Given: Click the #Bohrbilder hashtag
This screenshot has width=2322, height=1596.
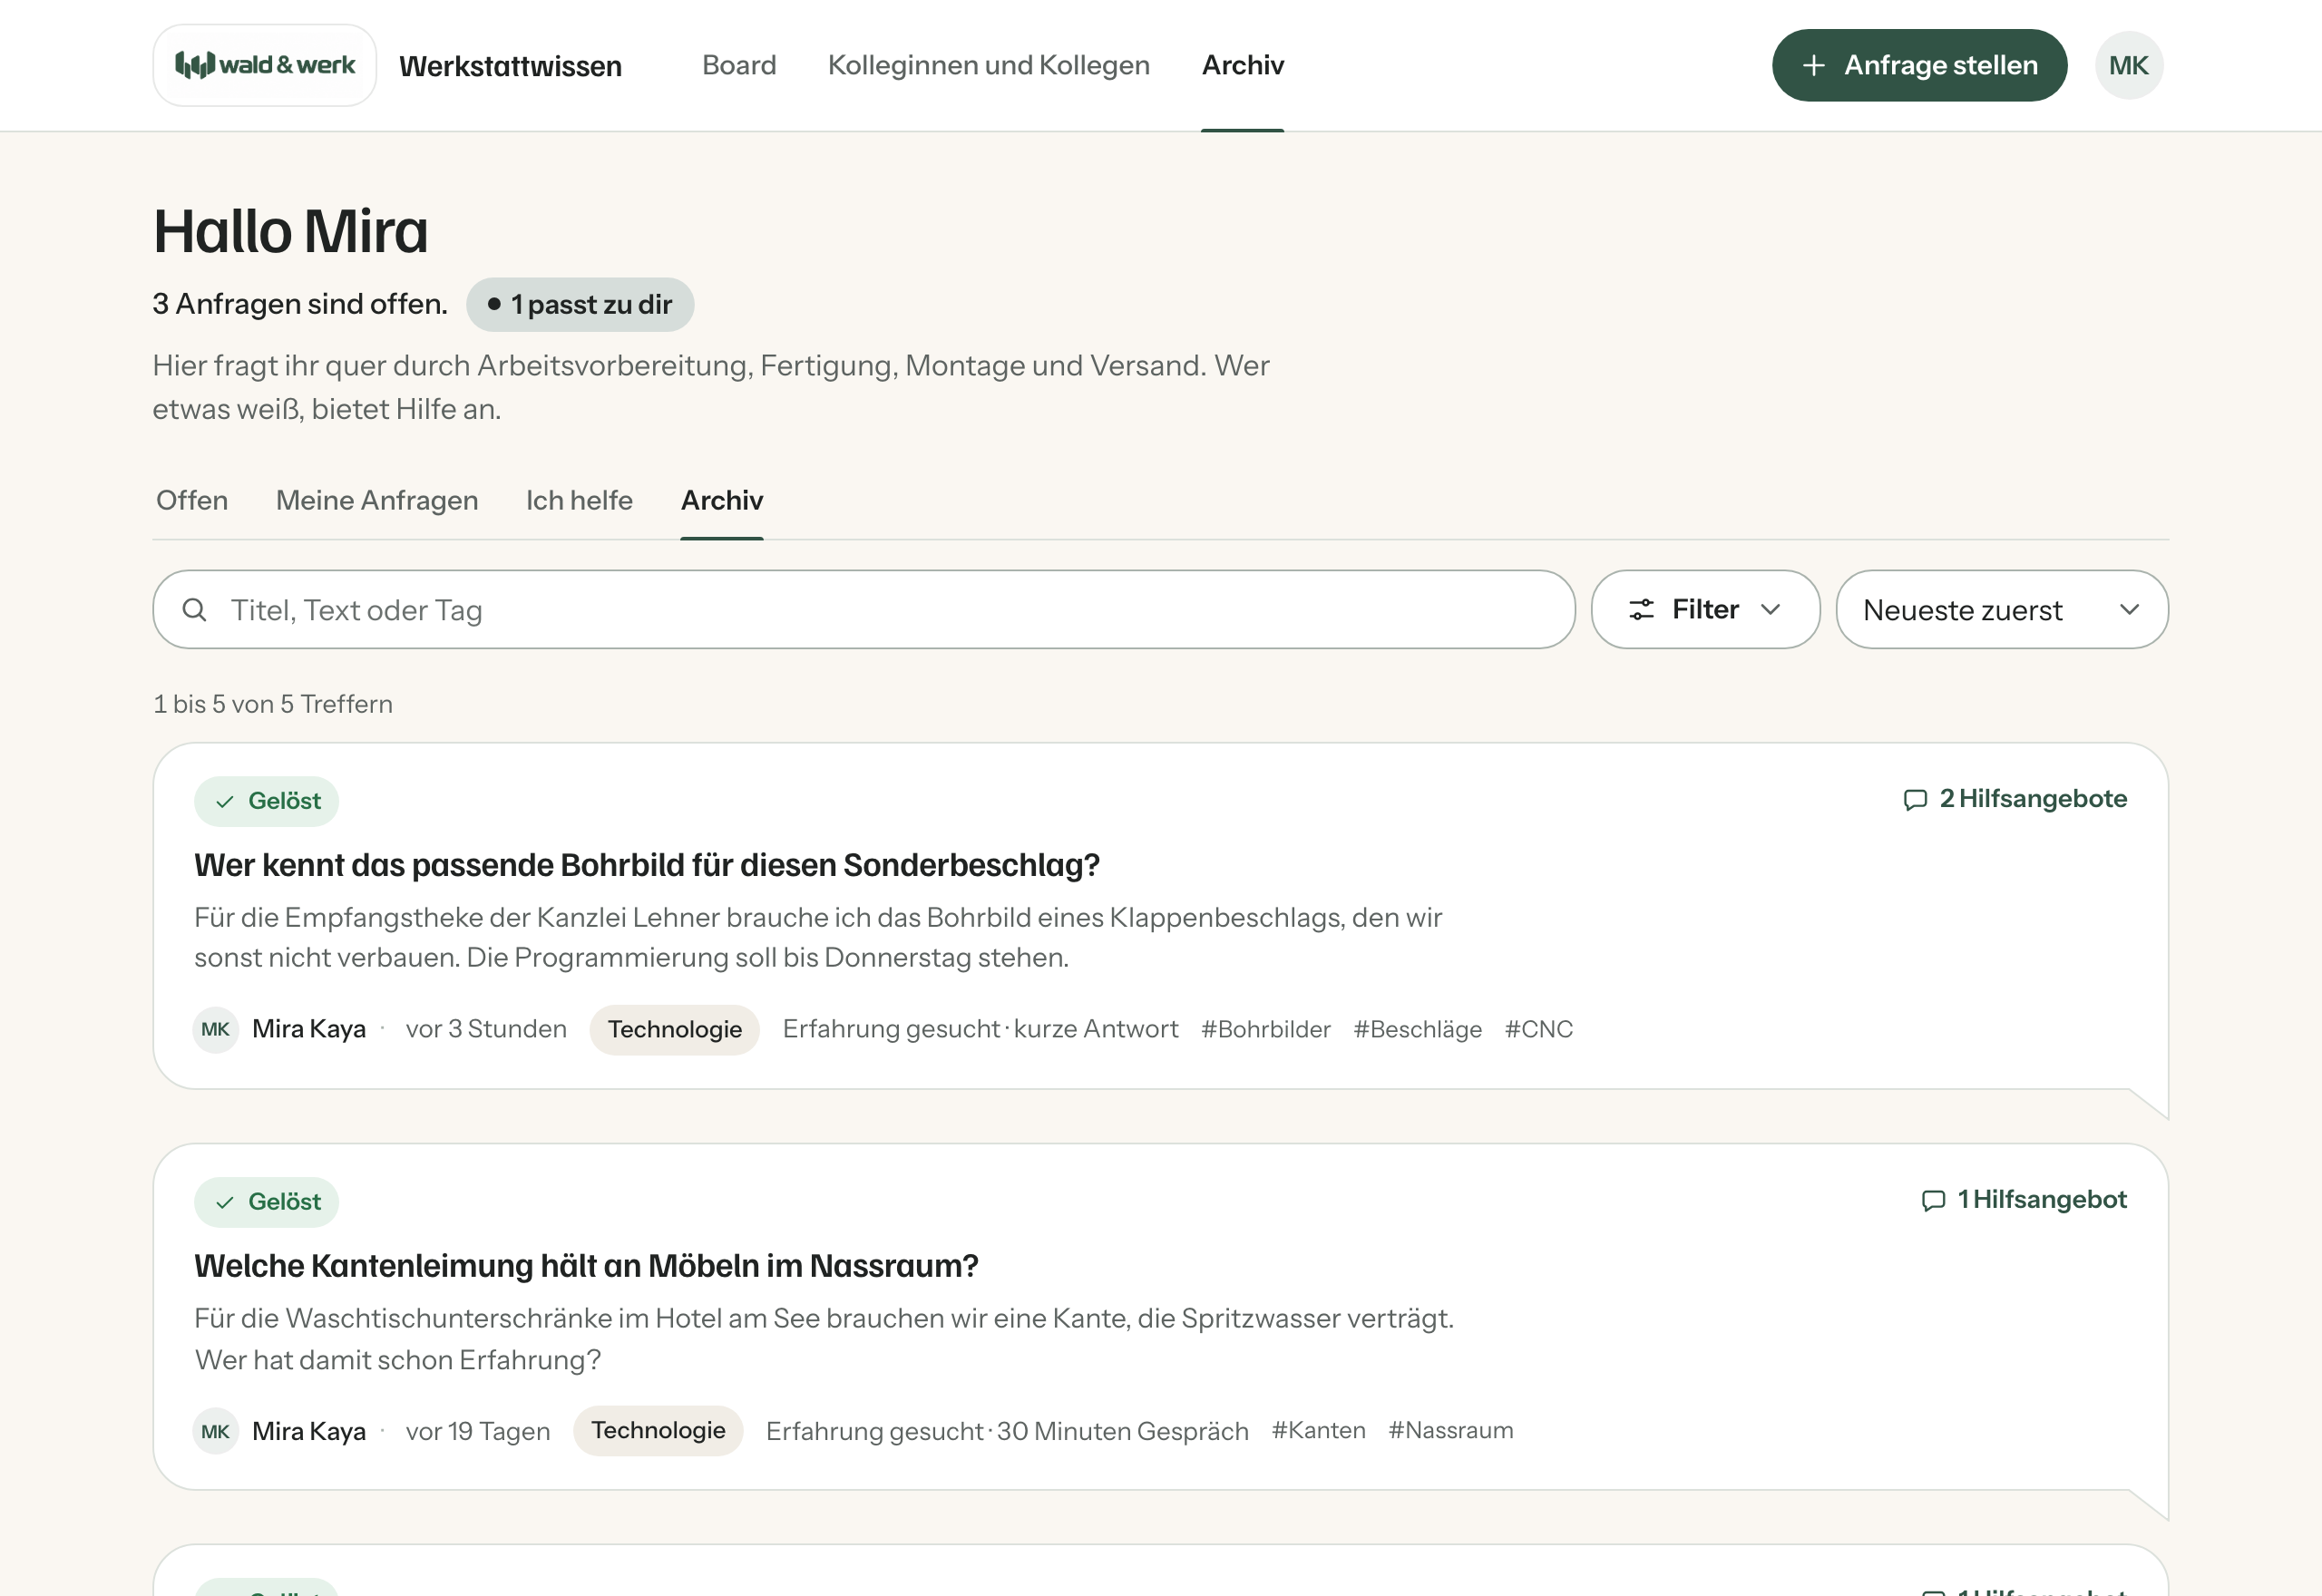Looking at the screenshot, I should coord(1265,1029).
